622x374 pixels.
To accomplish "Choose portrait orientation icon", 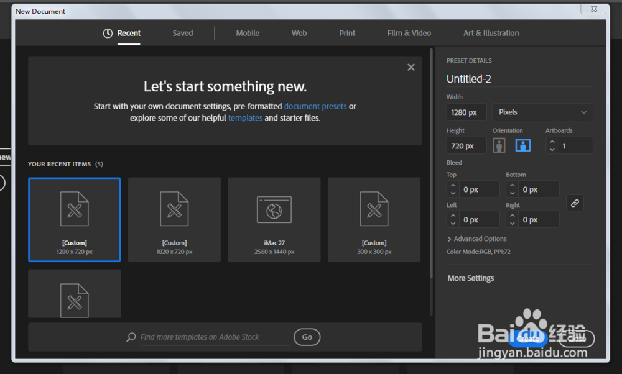I will [x=499, y=145].
